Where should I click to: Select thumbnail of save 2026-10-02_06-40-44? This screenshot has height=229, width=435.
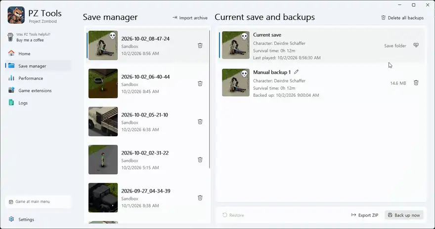(103, 83)
